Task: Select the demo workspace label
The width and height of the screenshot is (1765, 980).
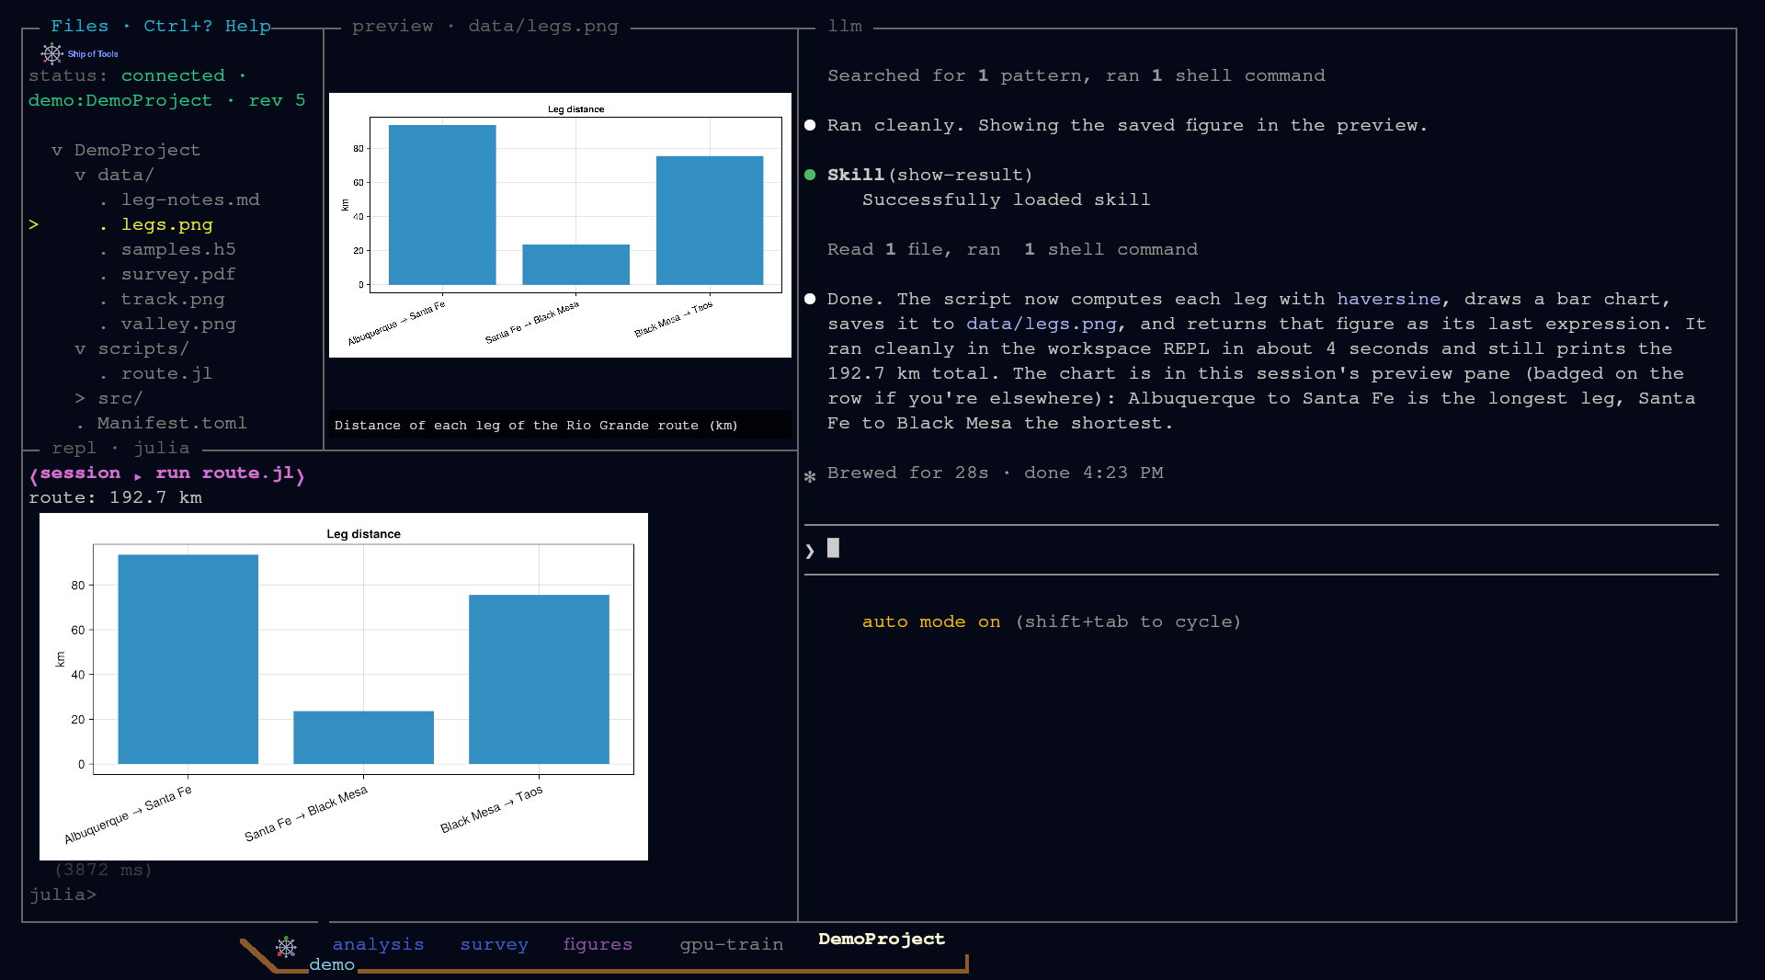Action: tap(332, 964)
